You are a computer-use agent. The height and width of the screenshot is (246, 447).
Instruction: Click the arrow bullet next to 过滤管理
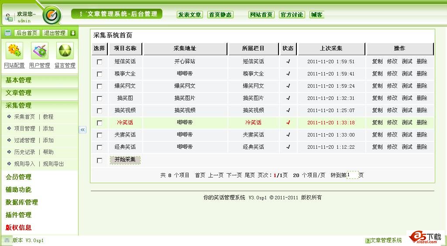[x=9, y=140]
